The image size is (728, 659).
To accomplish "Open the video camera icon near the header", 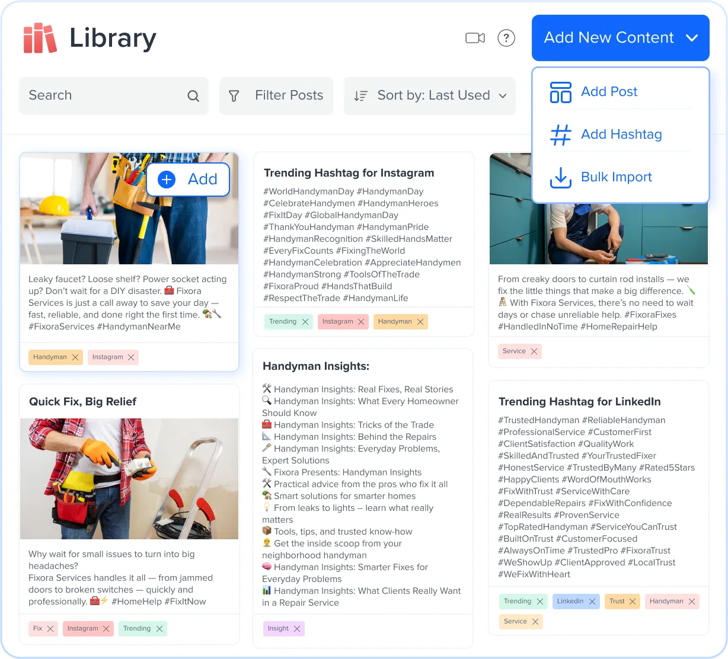I will [474, 37].
